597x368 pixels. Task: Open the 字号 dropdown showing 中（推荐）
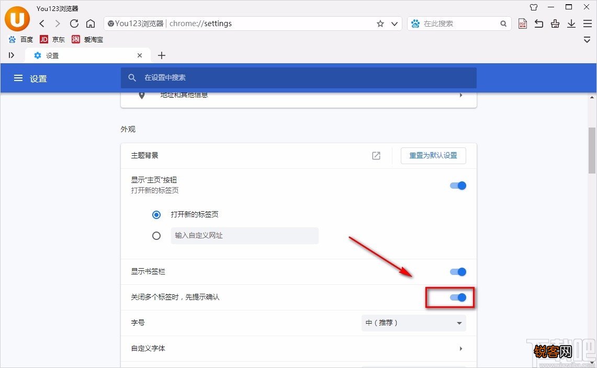click(413, 323)
